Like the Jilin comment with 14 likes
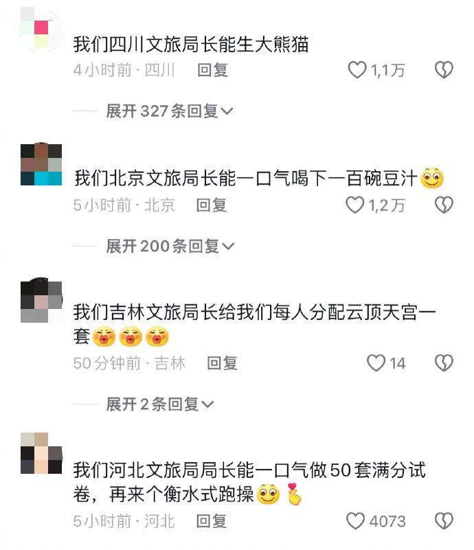 [376, 363]
